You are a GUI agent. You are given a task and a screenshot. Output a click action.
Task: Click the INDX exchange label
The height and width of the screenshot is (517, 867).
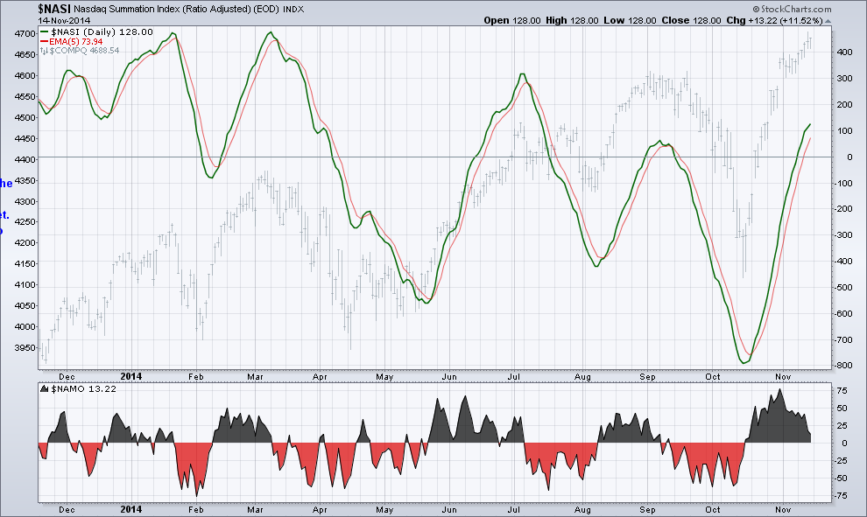tap(294, 10)
